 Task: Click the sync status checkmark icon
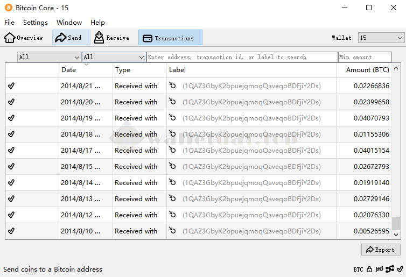400,269
